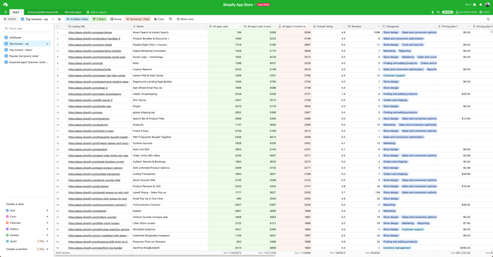The width and height of the screenshot is (493, 257).
Task: Open the notifications bell
Action: [x=481, y=5]
